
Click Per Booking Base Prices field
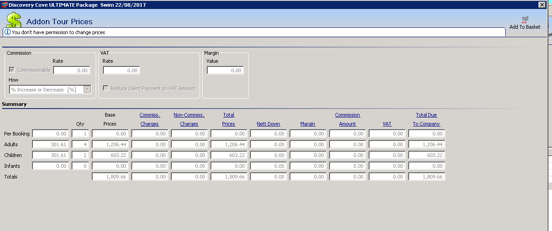click(x=110, y=134)
